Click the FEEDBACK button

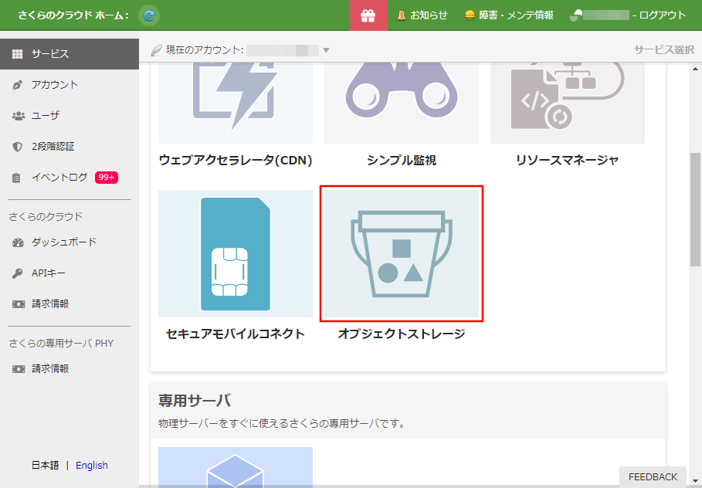click(653, 476)
